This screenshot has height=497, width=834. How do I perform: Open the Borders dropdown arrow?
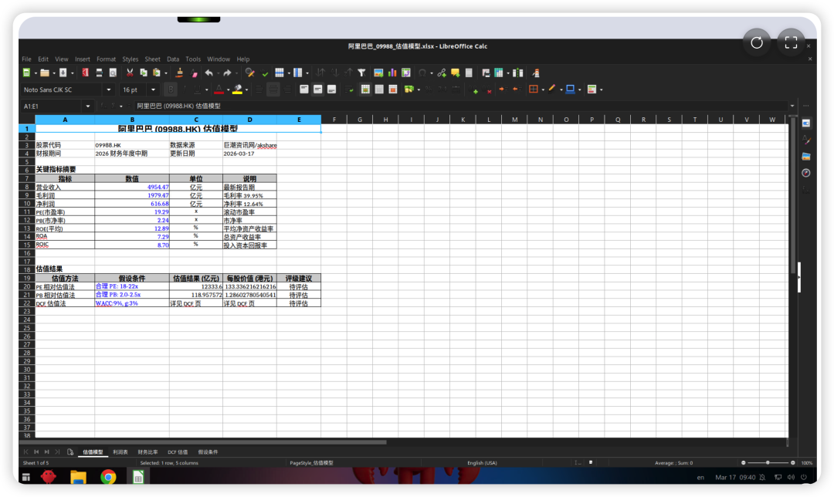click(x=543, y=90)
